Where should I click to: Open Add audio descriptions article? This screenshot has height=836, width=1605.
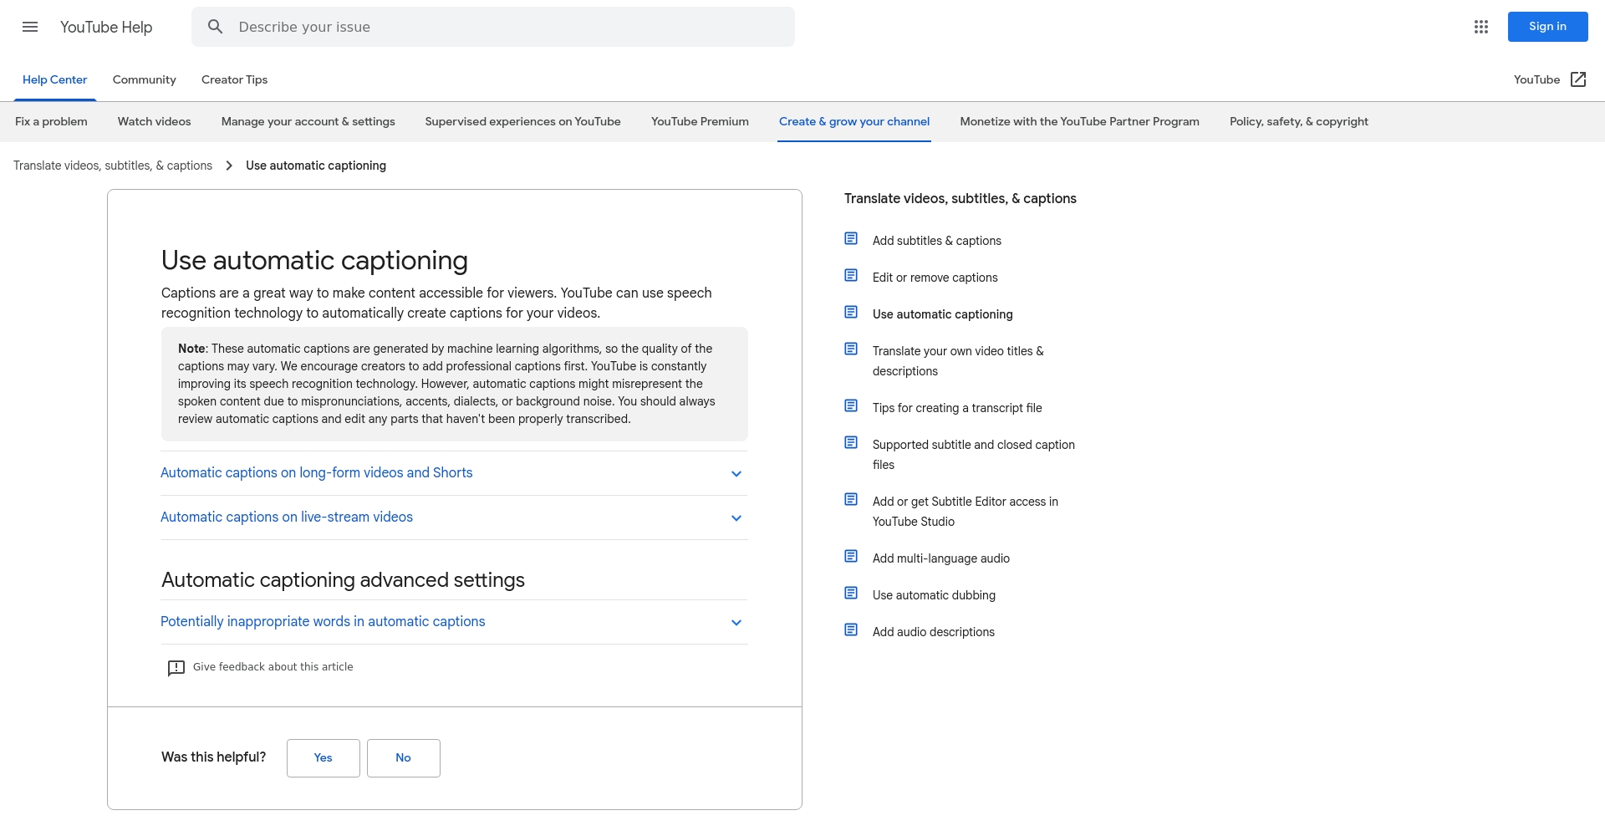(934, 632)
